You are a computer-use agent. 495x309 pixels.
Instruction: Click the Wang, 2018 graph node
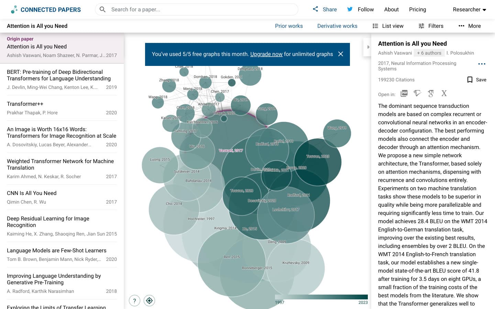pos(158,102)
